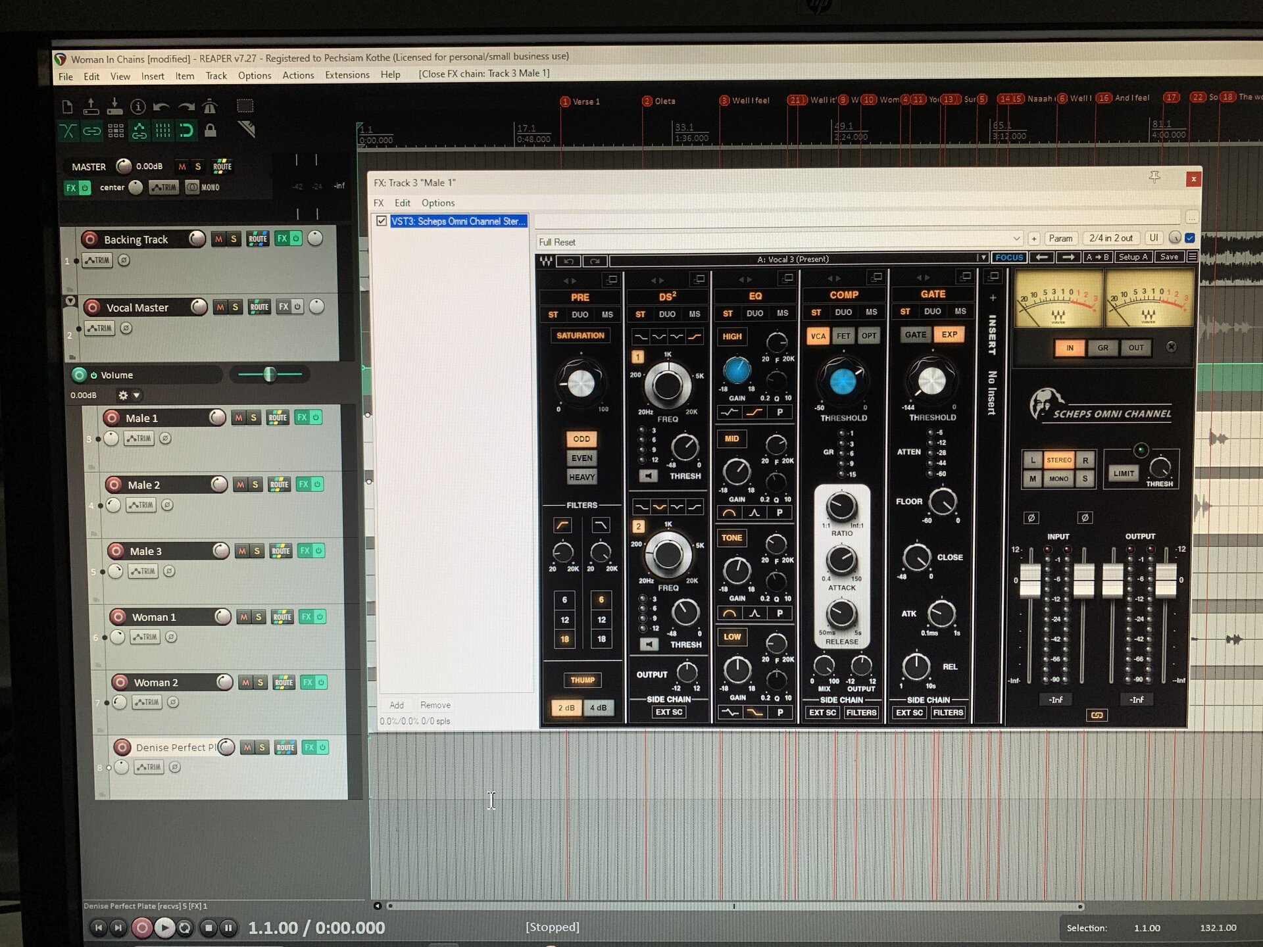
Task: Click REAPER toolbar Redo arrow
Action: tap(186, 107)
